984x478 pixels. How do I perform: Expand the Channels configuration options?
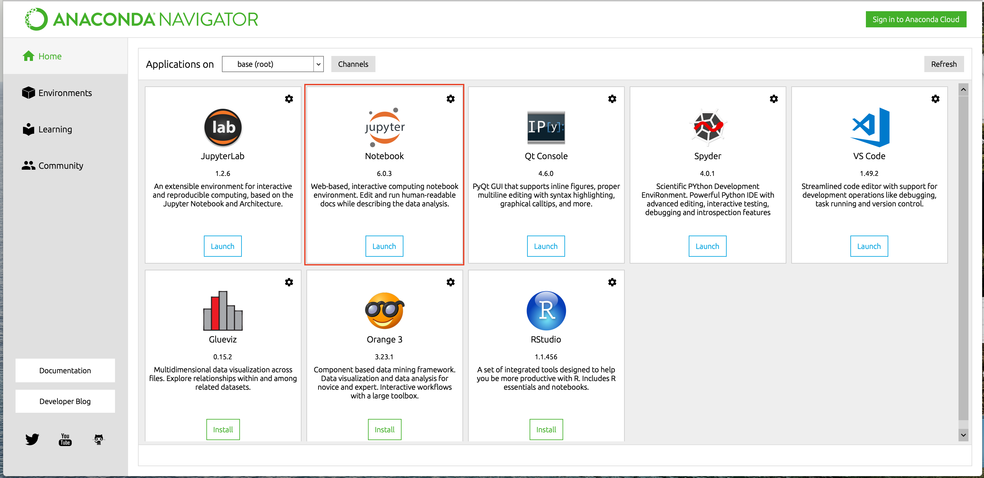click(x=353, y=63)
